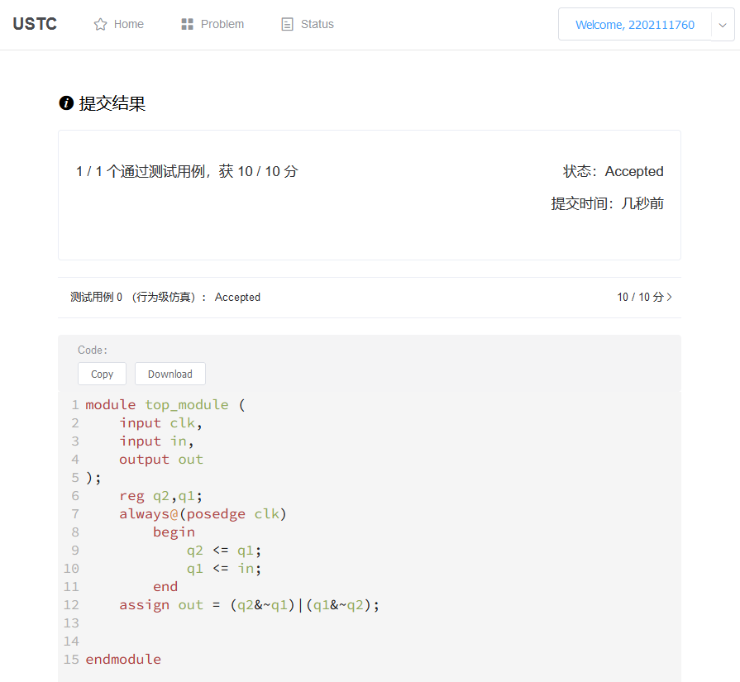
Task: Click code line 'module top_module ('
Action: 165,405
